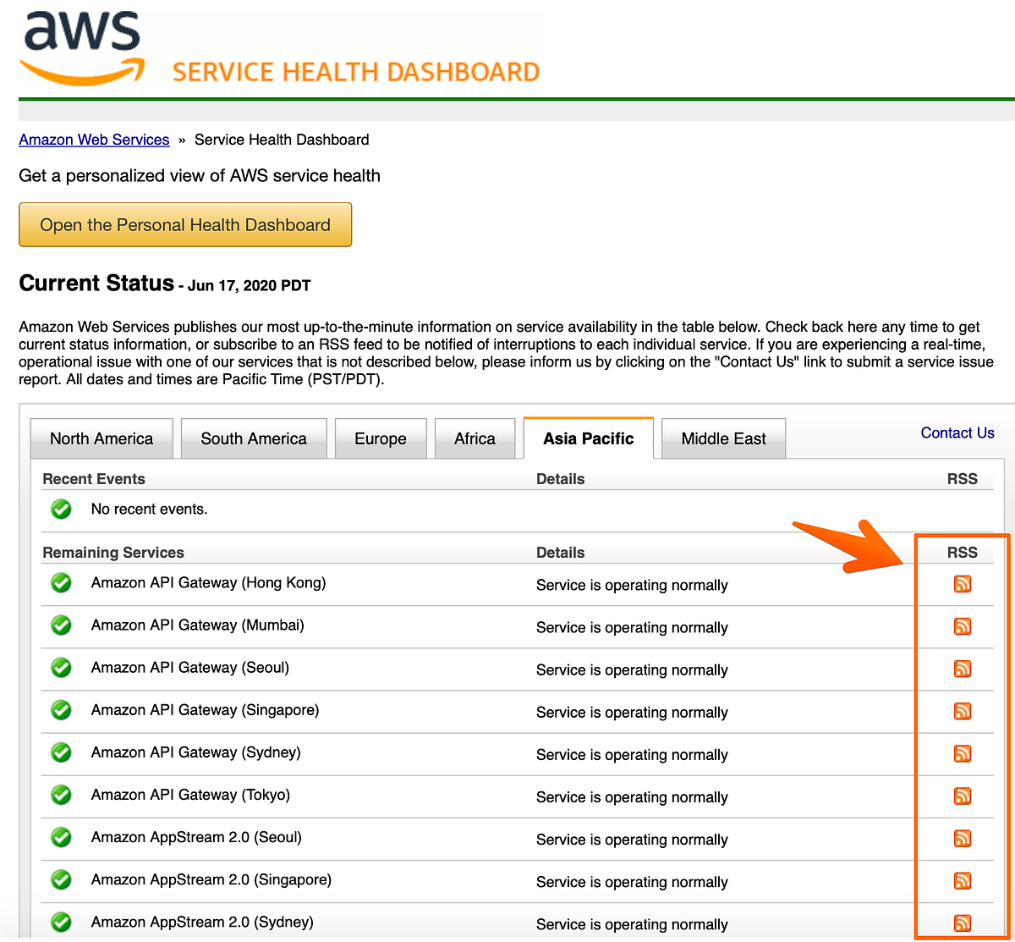This screenshot has height=942, width=1015.
Task: Switch to the Africa tab
Action: 475,438
